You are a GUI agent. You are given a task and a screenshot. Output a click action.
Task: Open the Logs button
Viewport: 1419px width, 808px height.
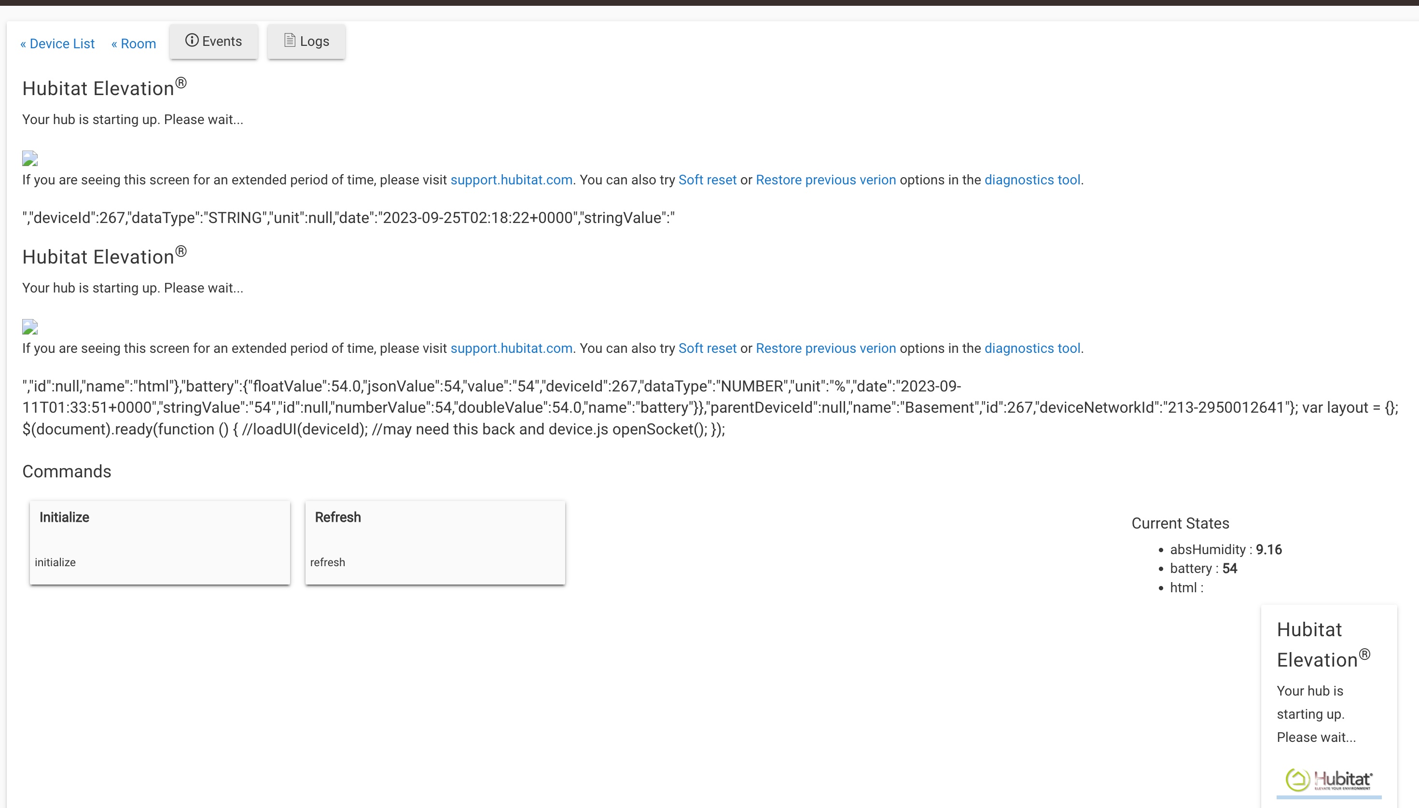point(306,41)
